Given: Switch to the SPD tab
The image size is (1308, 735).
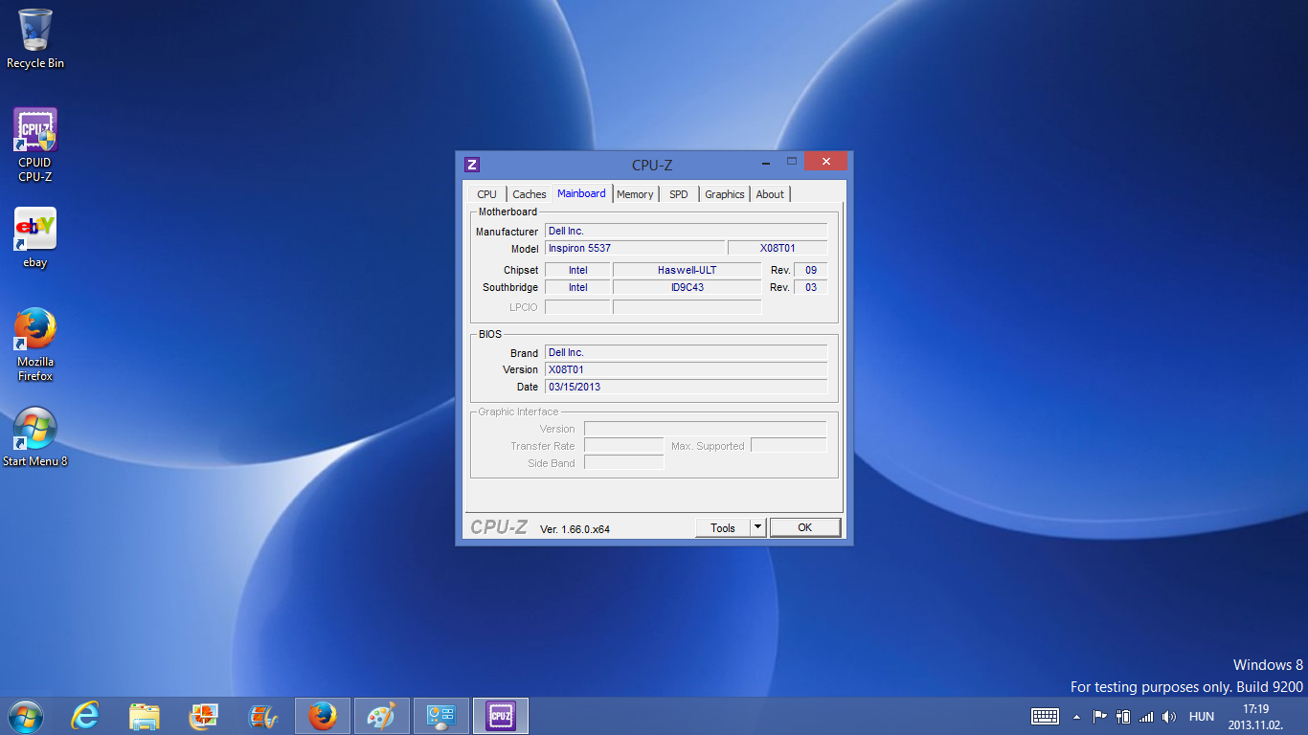Looking at the screenshot, I should 679,194.
